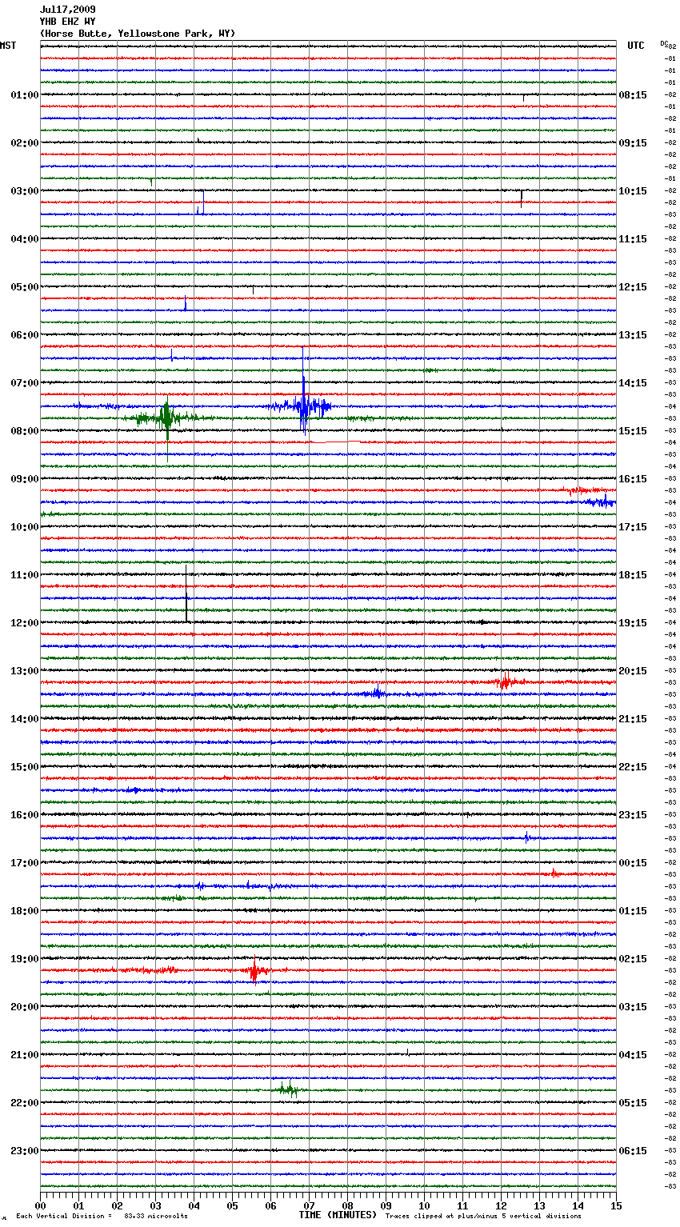Select the 11:00 MST time label

click(25, 575)
